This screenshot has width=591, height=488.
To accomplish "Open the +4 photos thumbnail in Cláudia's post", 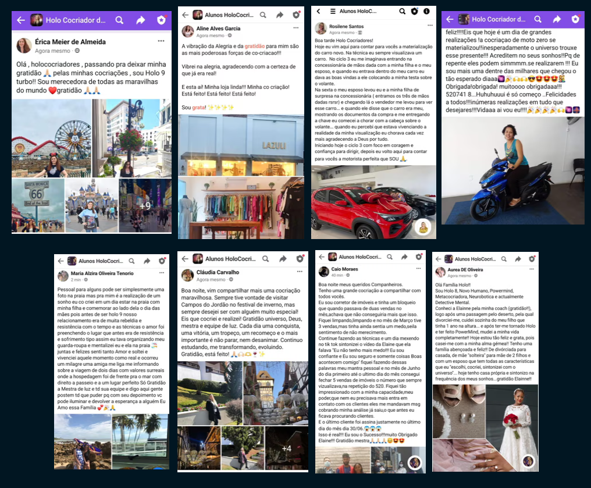I will click(286, 448).
